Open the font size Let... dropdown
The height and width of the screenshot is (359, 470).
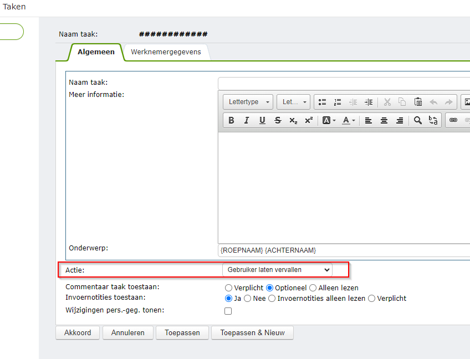tap(293, 102)
